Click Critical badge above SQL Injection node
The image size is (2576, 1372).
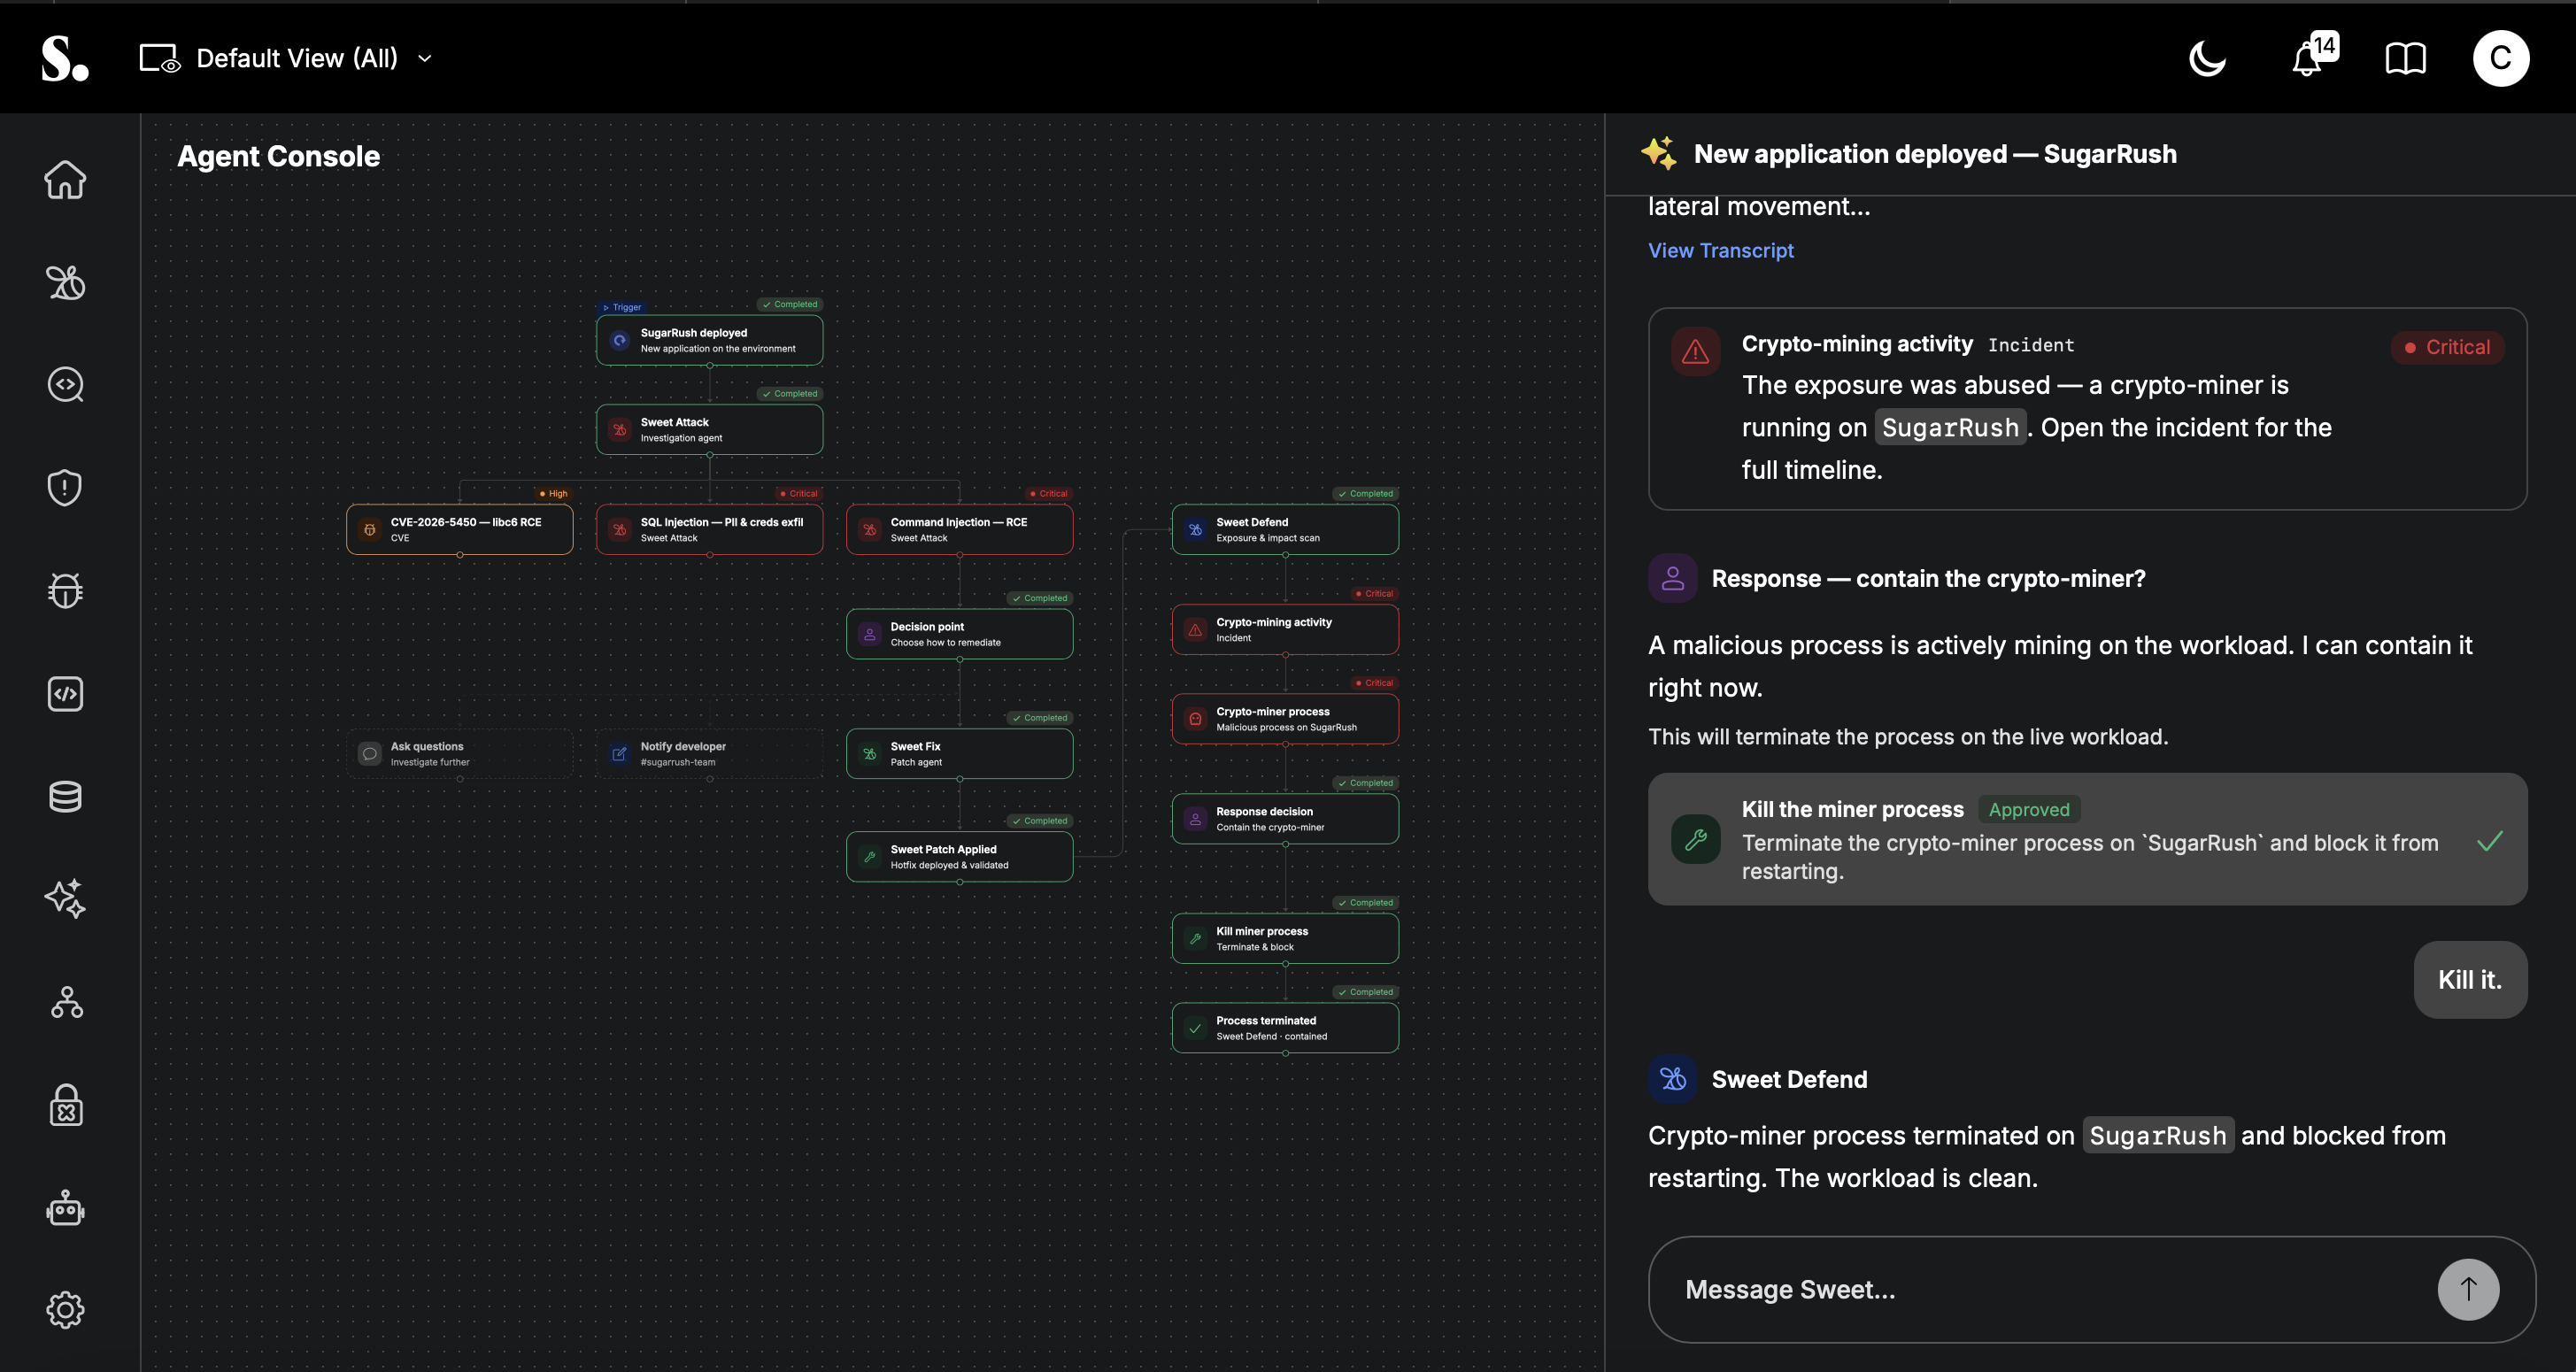(798, 493)
